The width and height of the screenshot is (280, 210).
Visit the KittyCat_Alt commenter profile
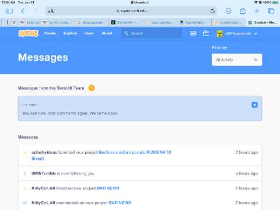43,203
